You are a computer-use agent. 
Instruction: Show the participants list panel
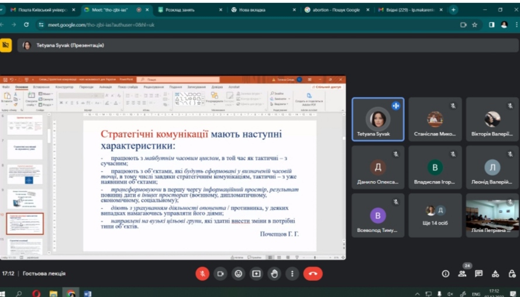462,273
